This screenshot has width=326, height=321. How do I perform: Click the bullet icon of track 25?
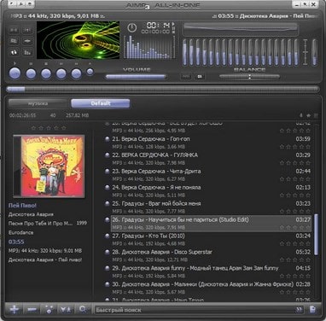click(x=107, y=203)
